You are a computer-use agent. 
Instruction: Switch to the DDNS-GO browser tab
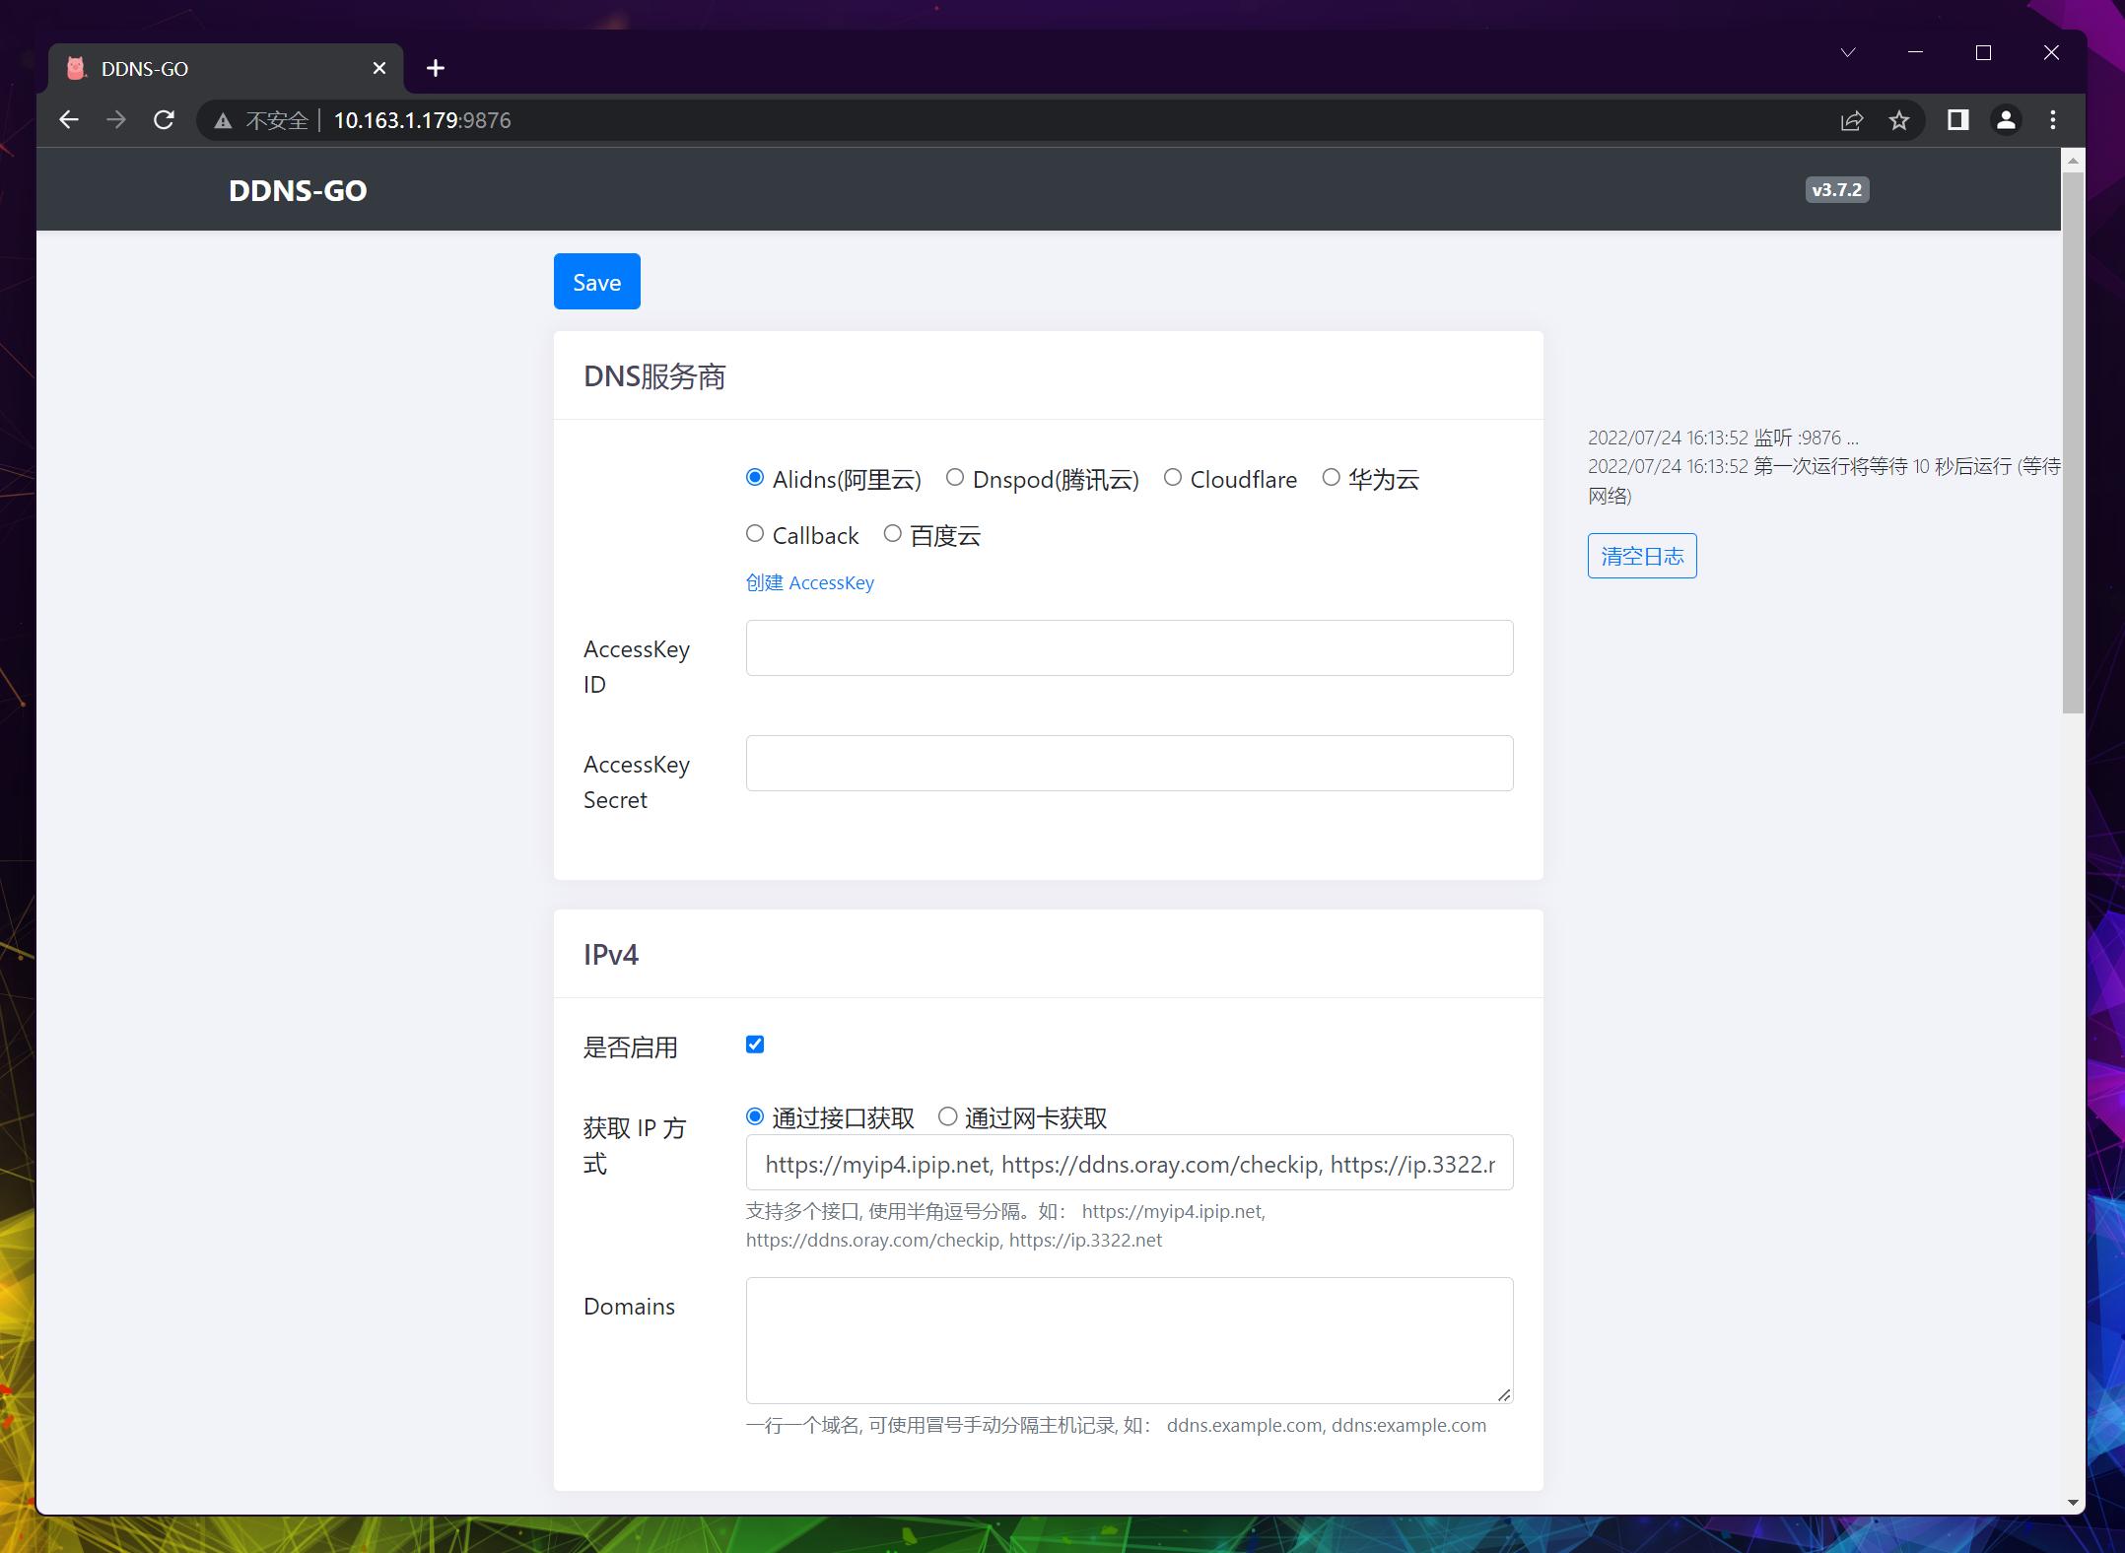(x=197, y=68)
